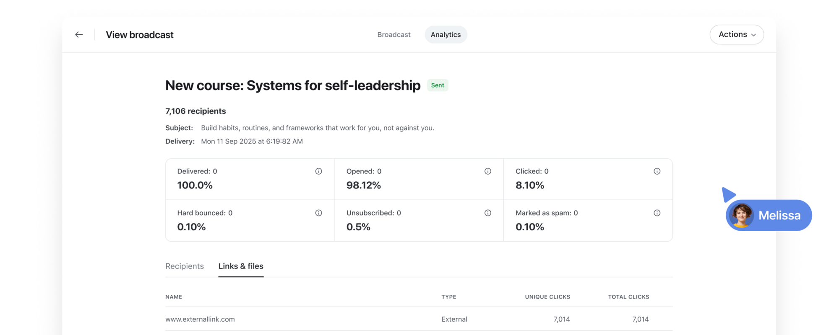Click the Unique Clicks column header

547,297
